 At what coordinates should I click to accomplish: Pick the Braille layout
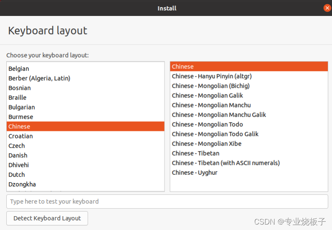[85, 98]
